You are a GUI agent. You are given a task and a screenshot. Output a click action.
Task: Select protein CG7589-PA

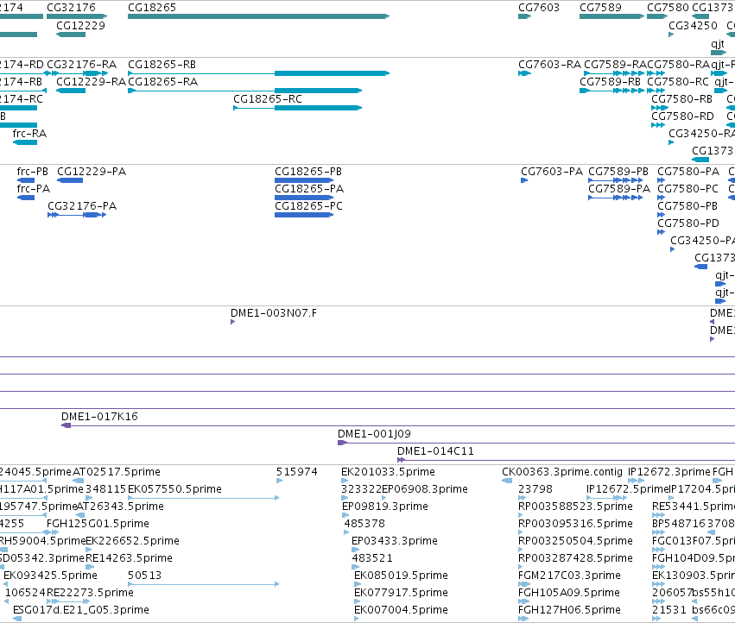point(616,198)
